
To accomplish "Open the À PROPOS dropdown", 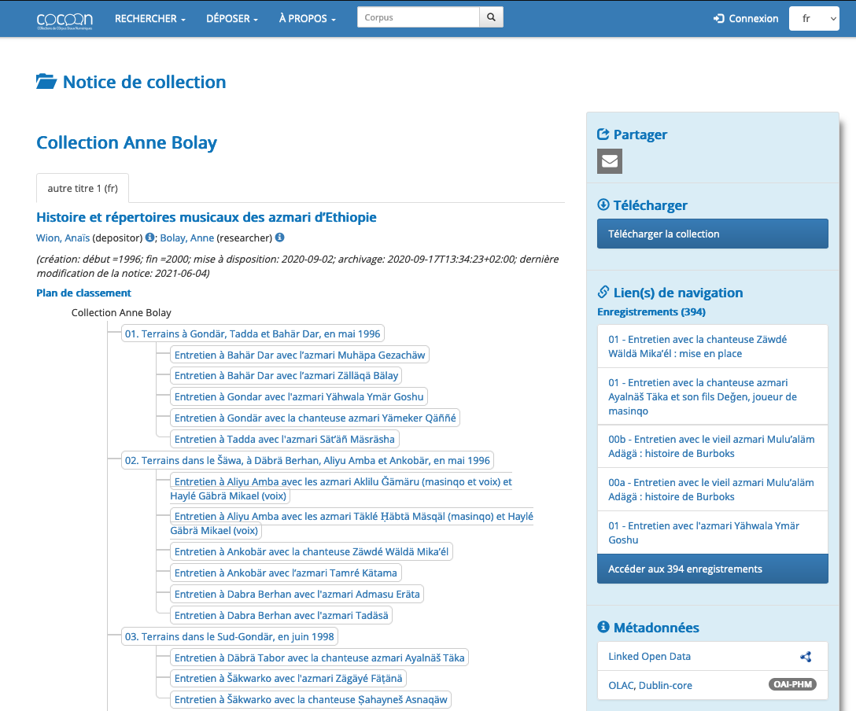I will (x=307, y=19).
